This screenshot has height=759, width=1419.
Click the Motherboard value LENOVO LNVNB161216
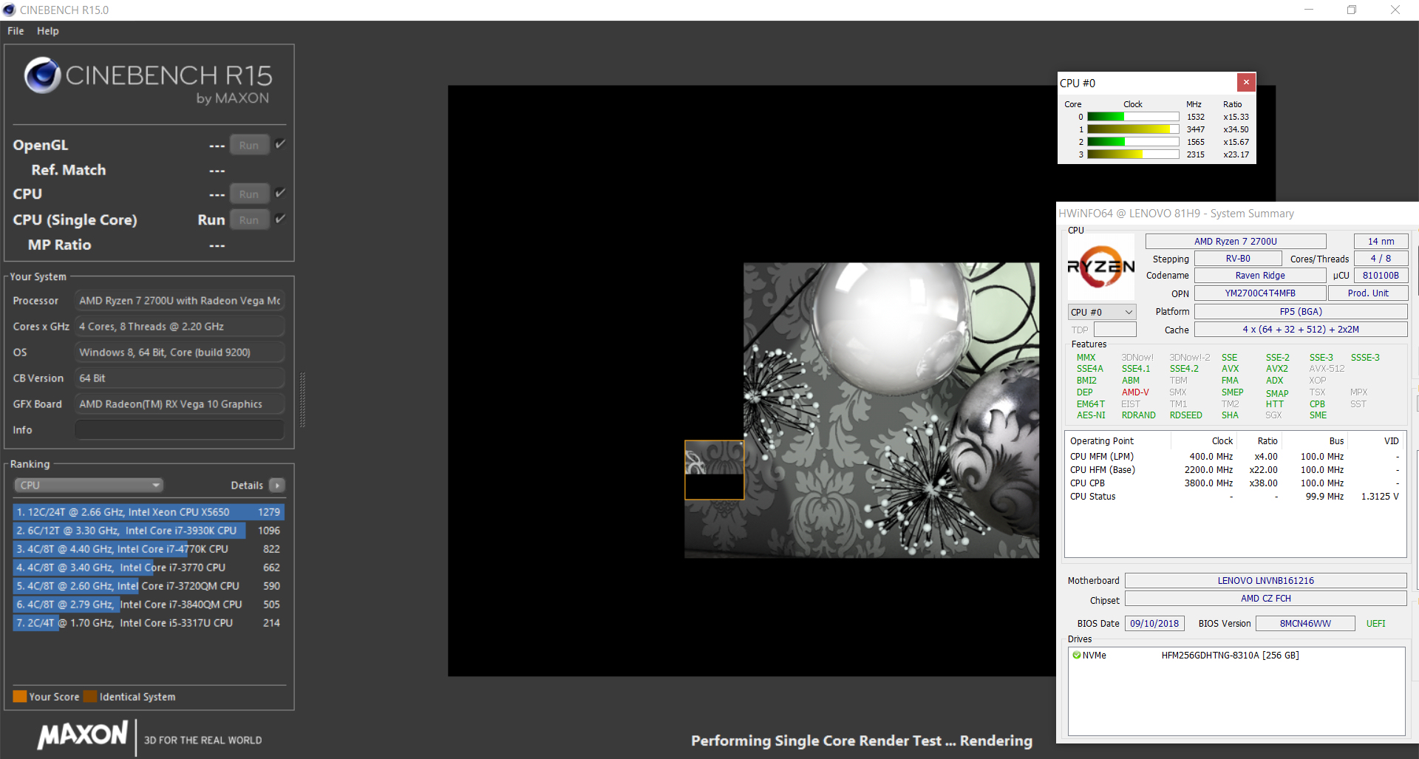tap(1265, 580)
